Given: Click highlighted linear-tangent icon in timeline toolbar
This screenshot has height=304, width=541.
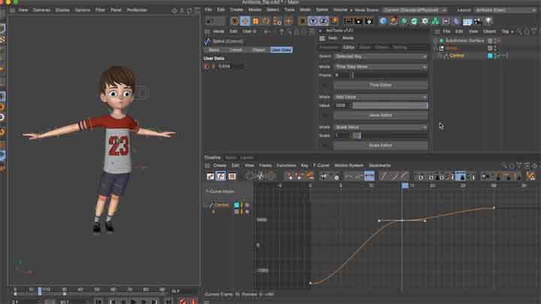Looking at the screenshot, I should (x=369, y=176).
